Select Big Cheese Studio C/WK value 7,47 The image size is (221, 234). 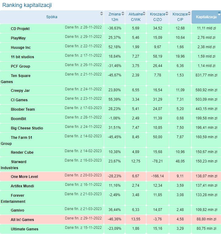click(136, 128)
